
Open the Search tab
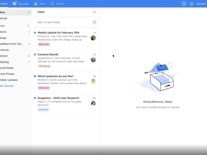click(x=57, y=4)
